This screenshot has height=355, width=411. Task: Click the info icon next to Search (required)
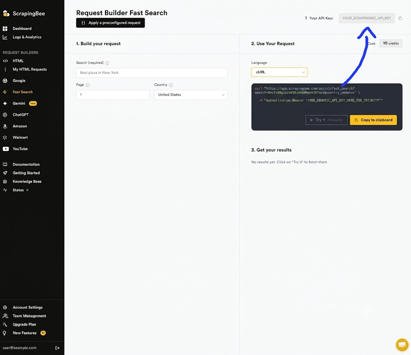click(107, 63)
